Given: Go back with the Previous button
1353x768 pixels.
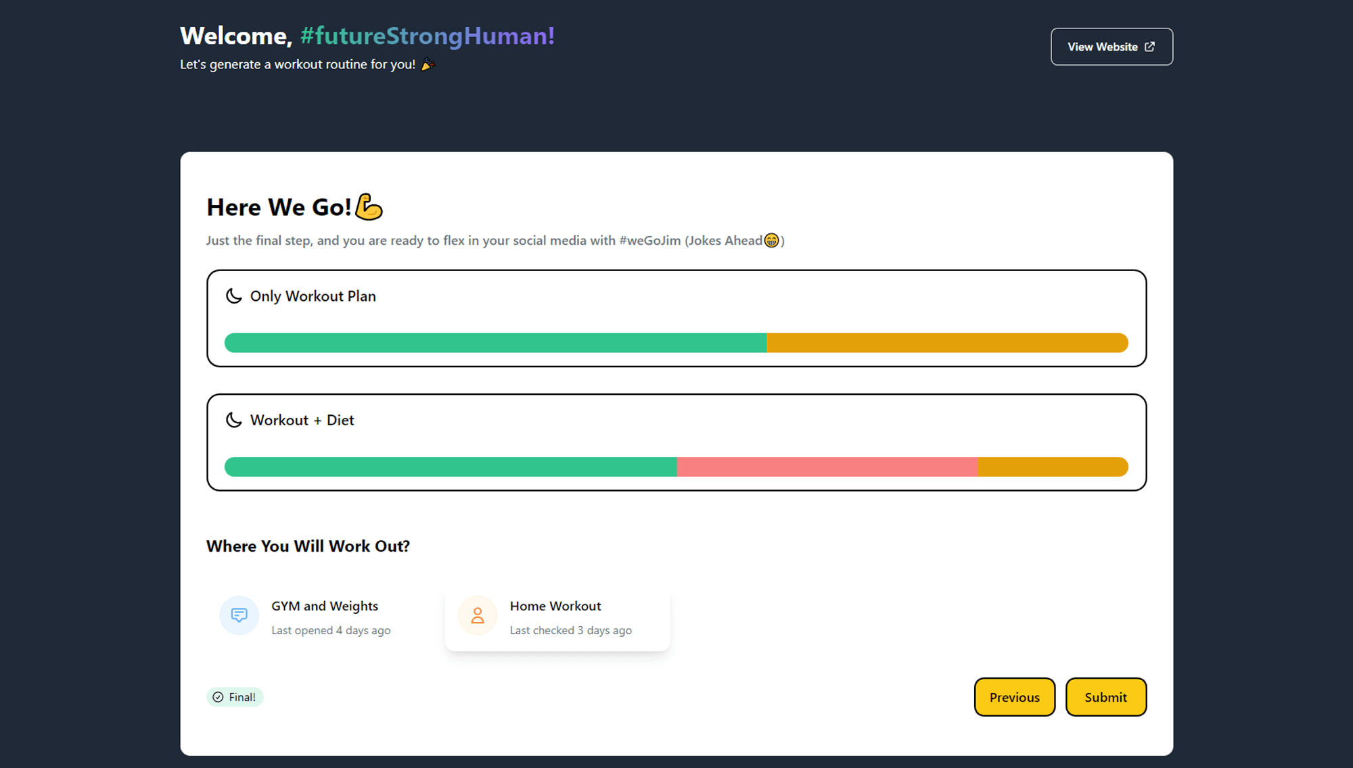Looking at the screenshot, I should click(1014, 697).
